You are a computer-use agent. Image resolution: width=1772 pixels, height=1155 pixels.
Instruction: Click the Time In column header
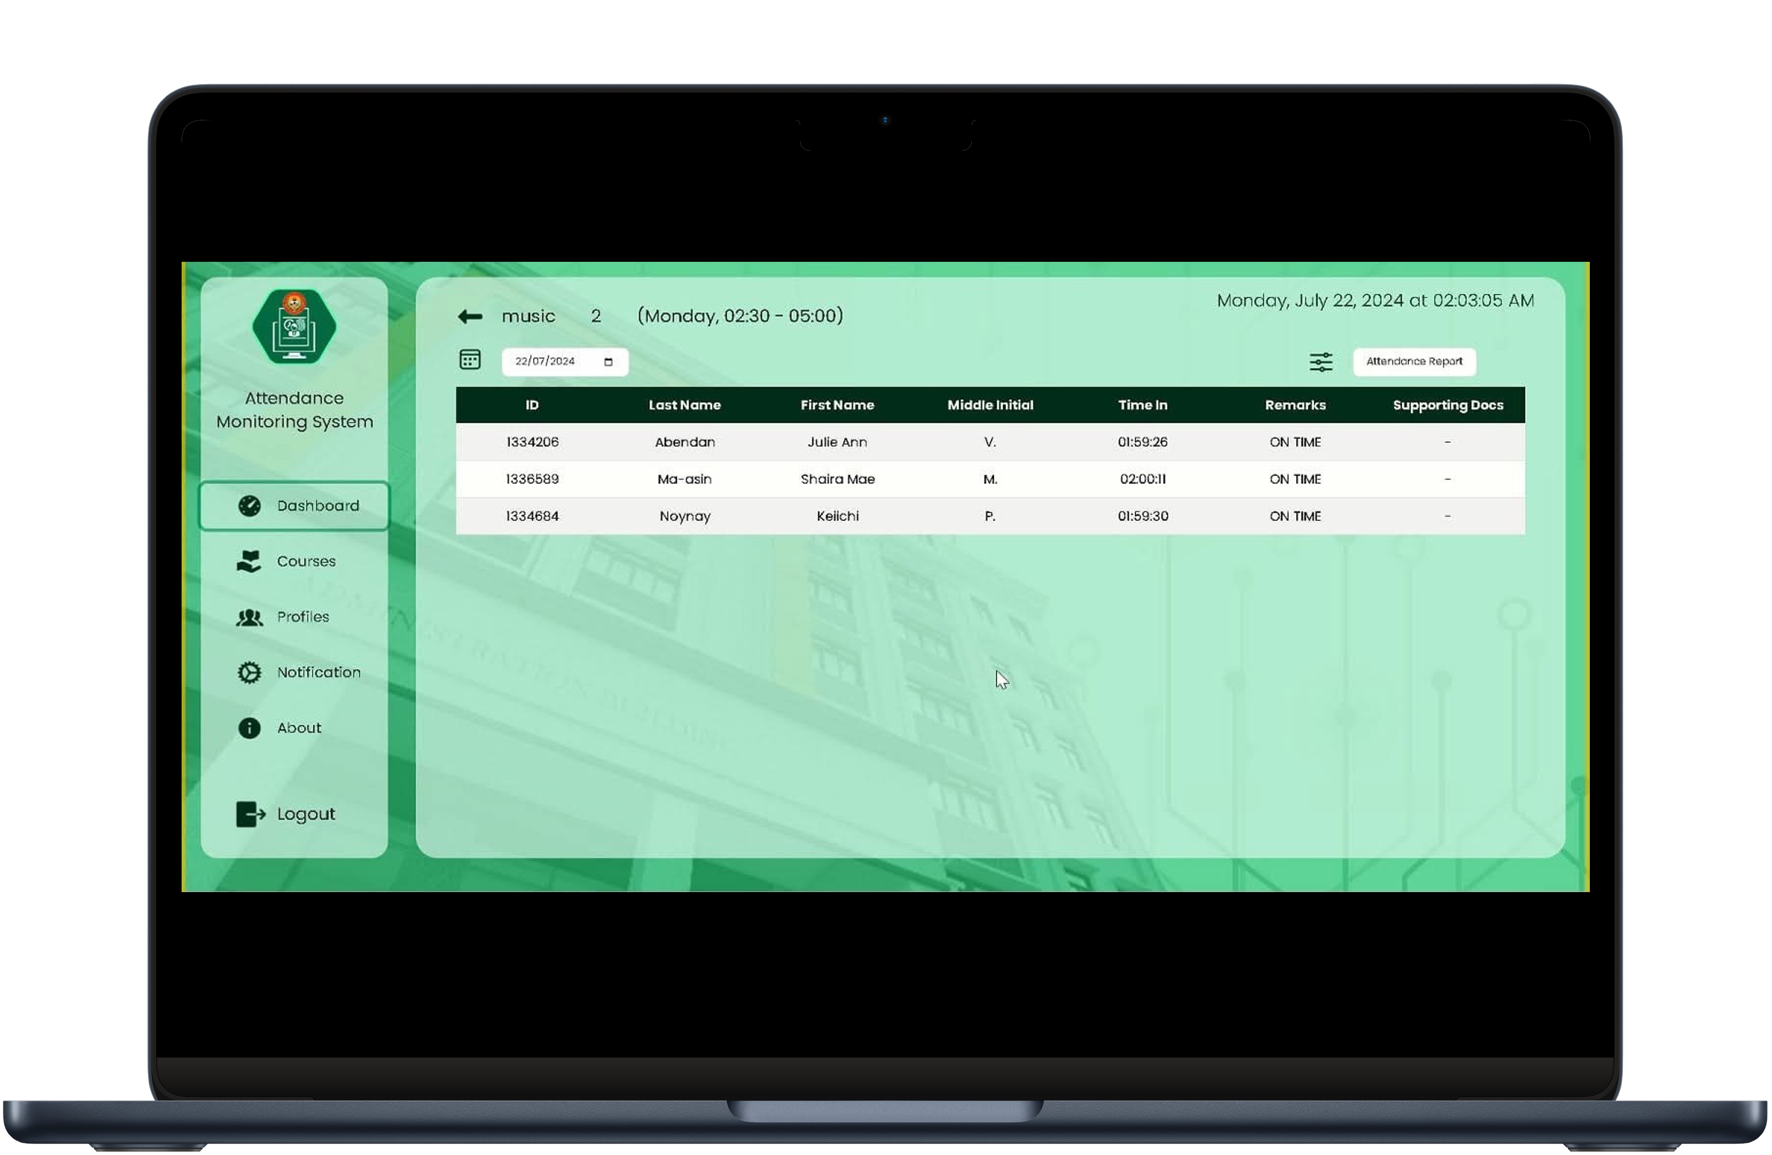[x=1143, y=405]
